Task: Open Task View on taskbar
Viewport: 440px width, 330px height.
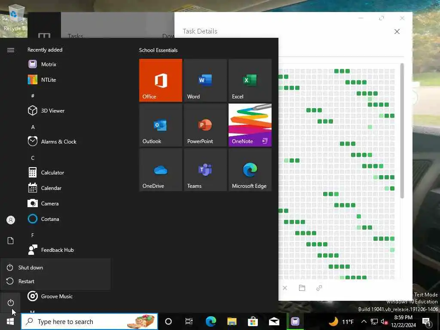Action: [x=189, y=321]
